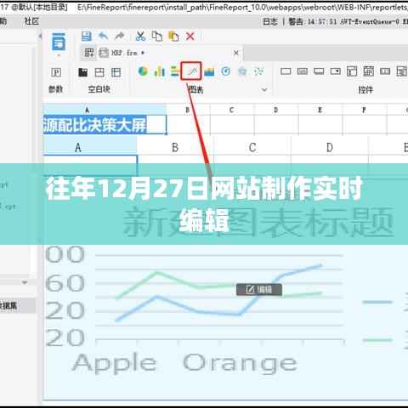Click the Save icon in the toolbar
The width and height of the screenshot is (408, 408).
click(x=87, y=37)
